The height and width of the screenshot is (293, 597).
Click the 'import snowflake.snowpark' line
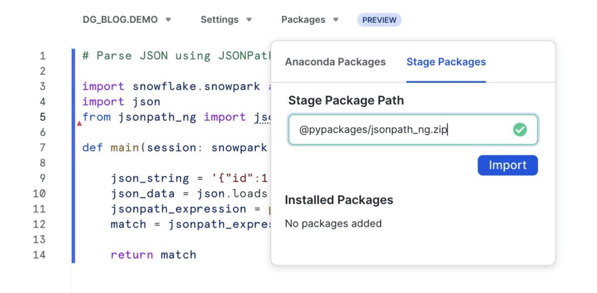coord(177,86)
